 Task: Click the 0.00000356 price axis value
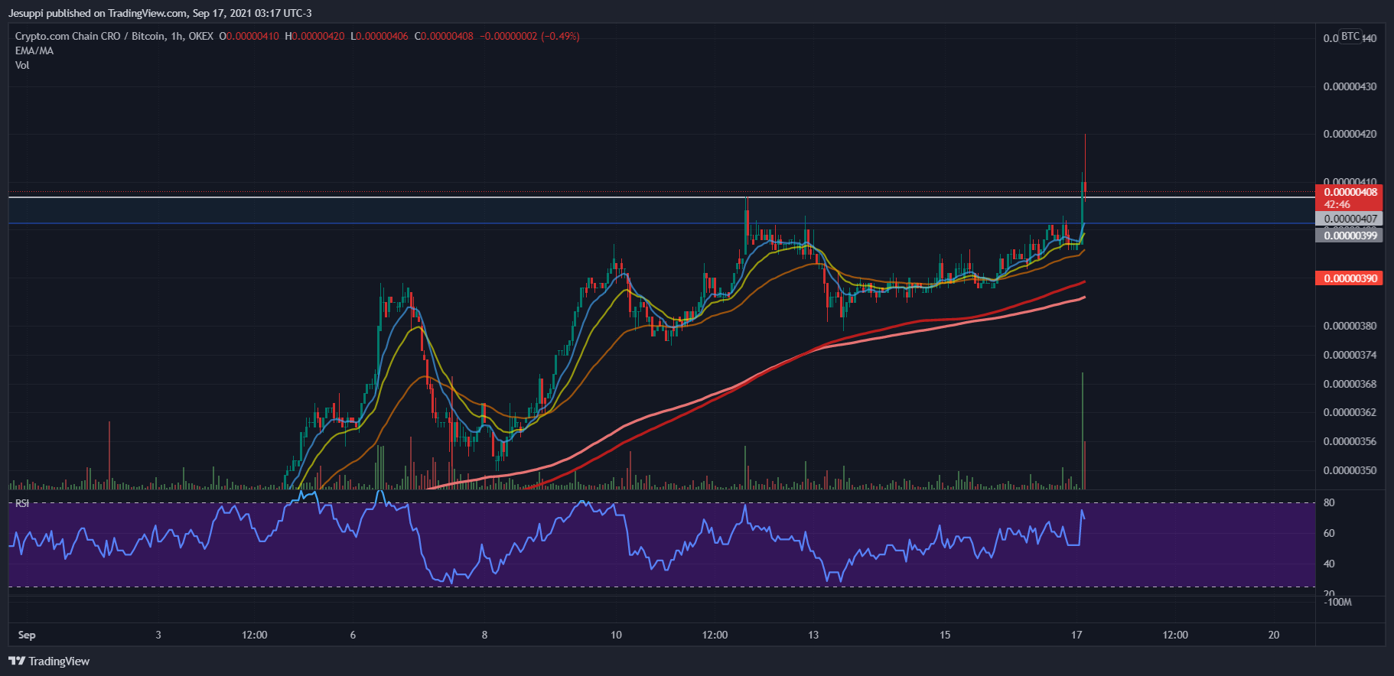[1350, 441]
